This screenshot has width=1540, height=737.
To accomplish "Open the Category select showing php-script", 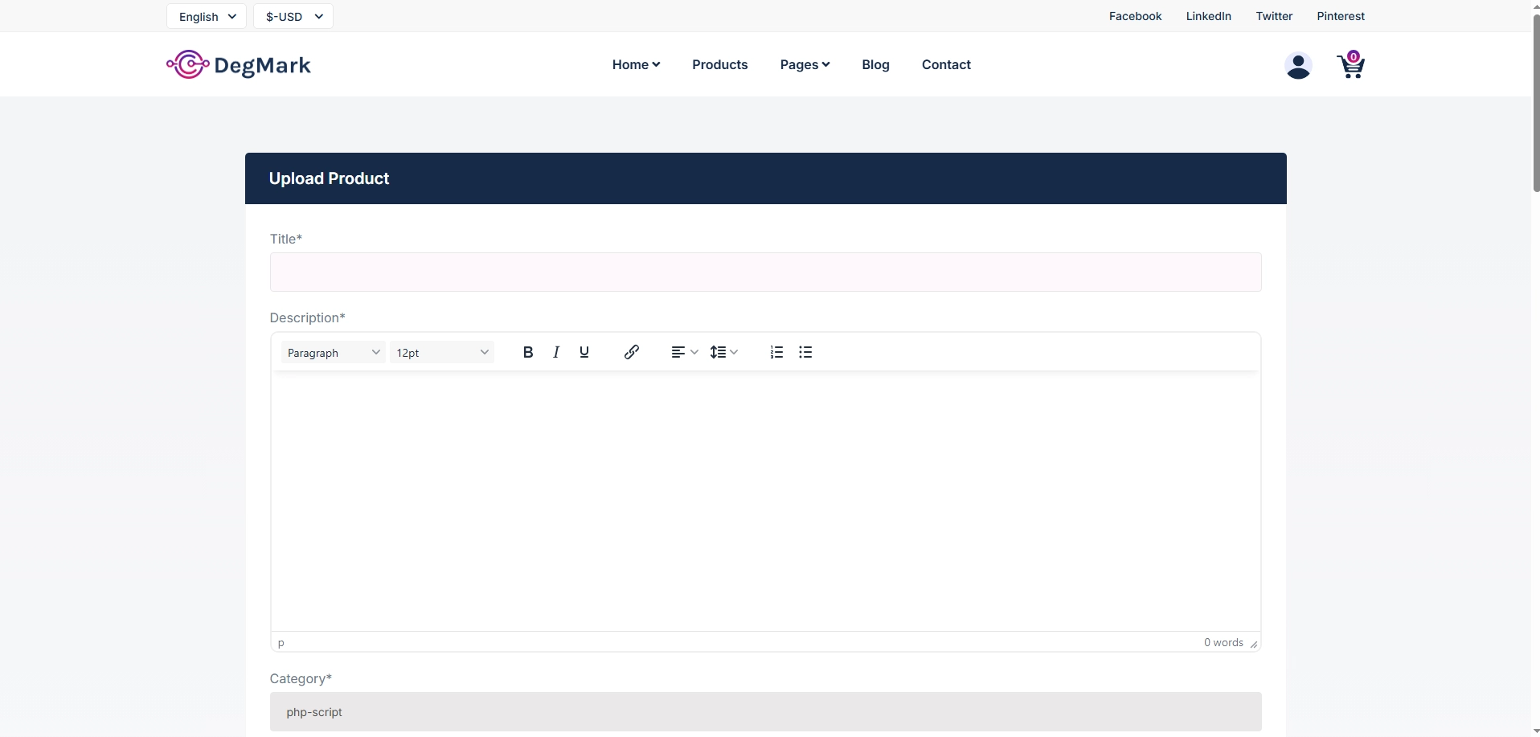I will tap(765, 712).
